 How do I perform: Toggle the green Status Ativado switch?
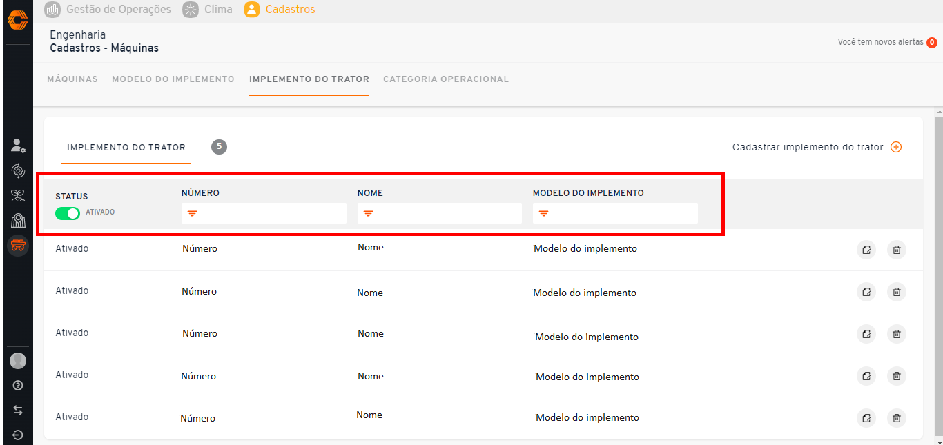(x=68, y=213)
